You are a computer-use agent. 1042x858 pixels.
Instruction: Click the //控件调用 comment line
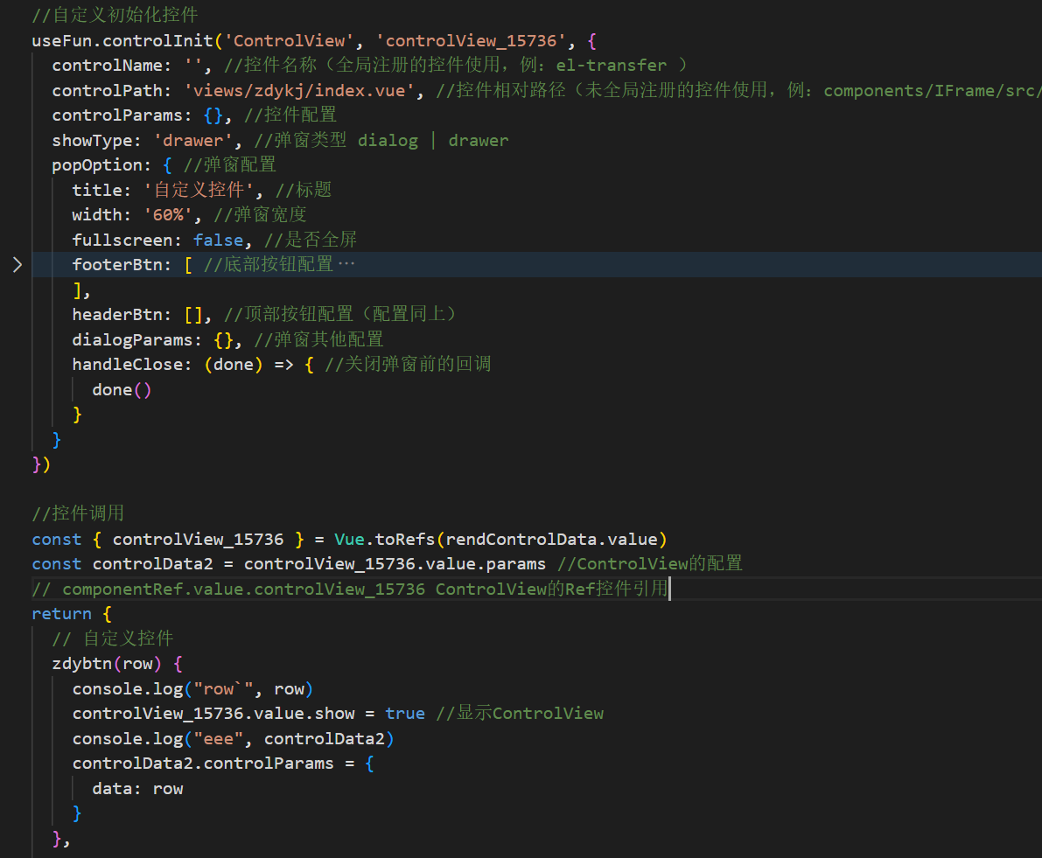coord(79,513)
